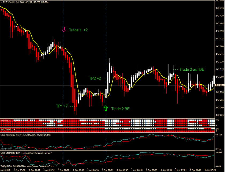Image resolution: width=225 pixels, height=172 pixels.
Task: Click the 2.465 stochastic scale value
Action: [218, 149]
